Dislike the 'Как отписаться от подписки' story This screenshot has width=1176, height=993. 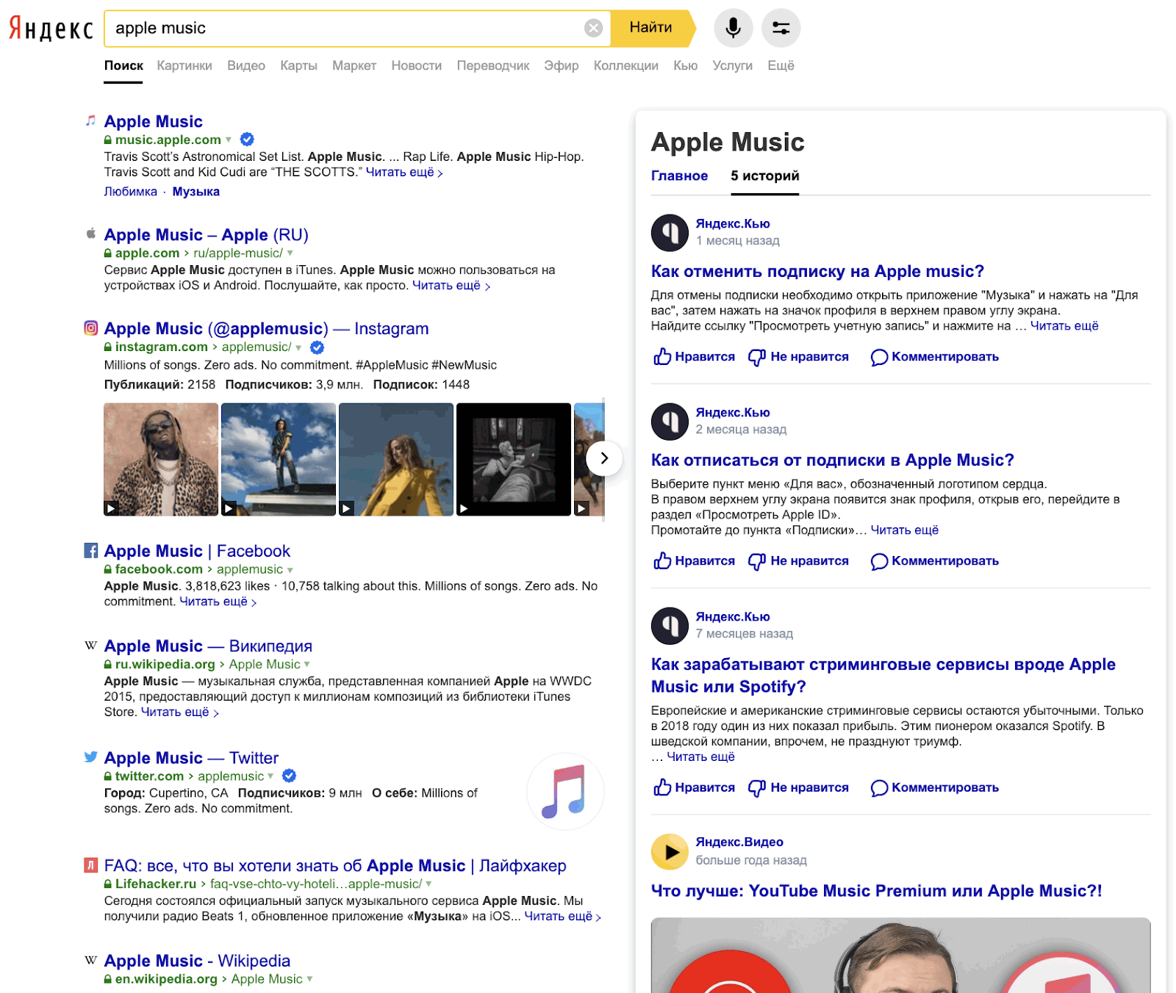[798, 561]
